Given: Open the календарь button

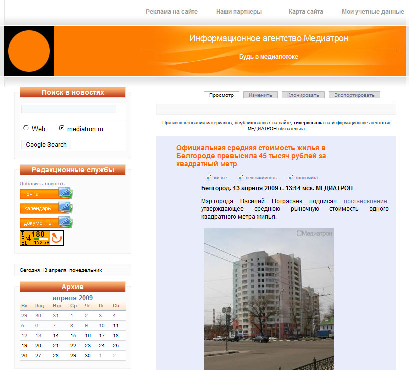Looking at the screenshot, I should (x=46, y=208).
